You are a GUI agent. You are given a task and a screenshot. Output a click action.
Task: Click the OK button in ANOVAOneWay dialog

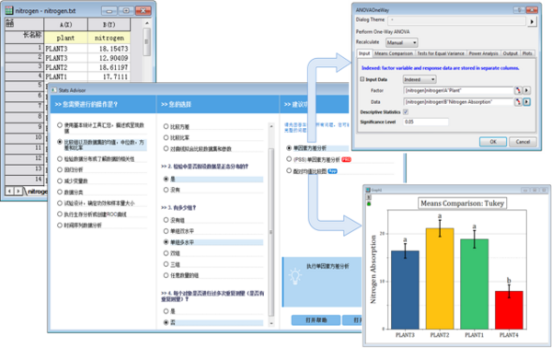493,142
